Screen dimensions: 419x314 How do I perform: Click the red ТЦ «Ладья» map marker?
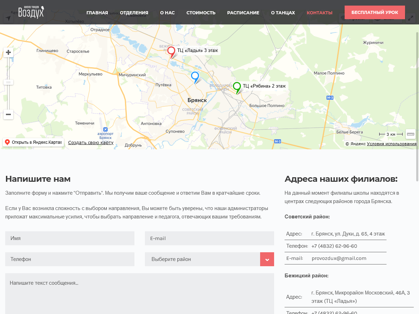click(x=171, y=52)
